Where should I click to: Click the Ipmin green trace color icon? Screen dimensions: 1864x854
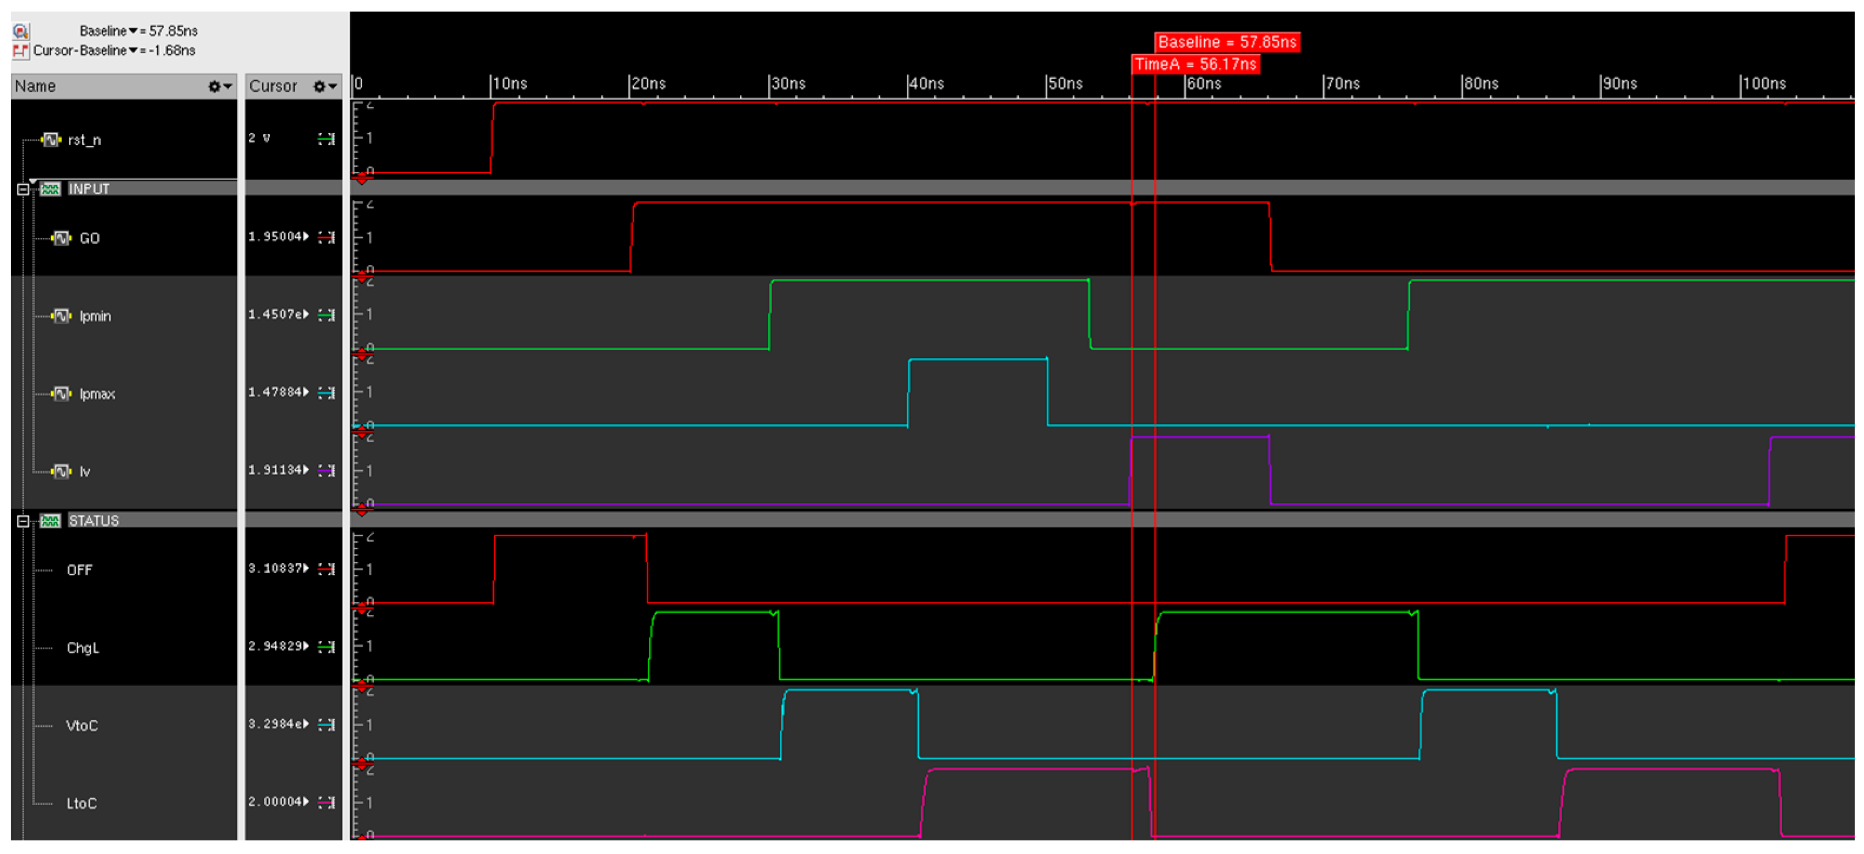[326, 314]
